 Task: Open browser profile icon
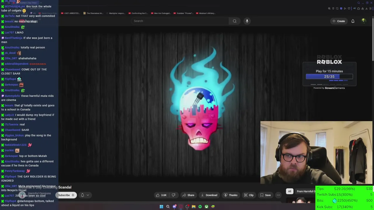363,8
